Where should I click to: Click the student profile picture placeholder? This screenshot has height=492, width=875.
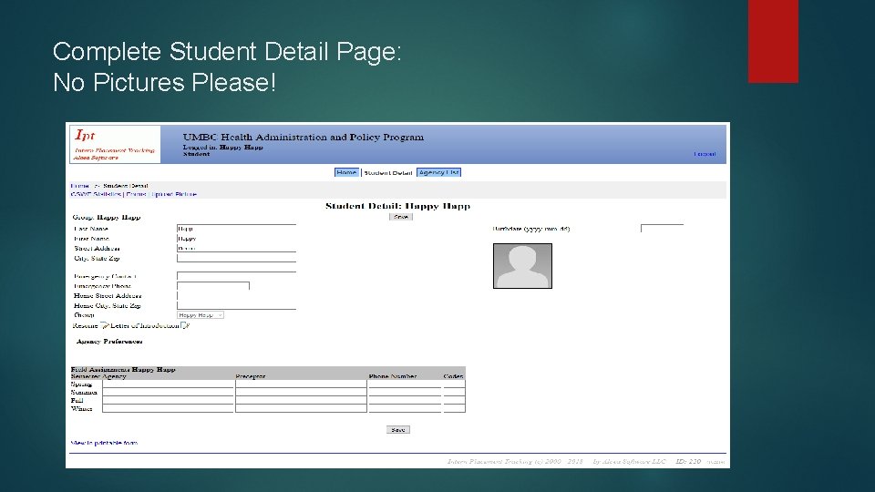click(x=522, y=265)
